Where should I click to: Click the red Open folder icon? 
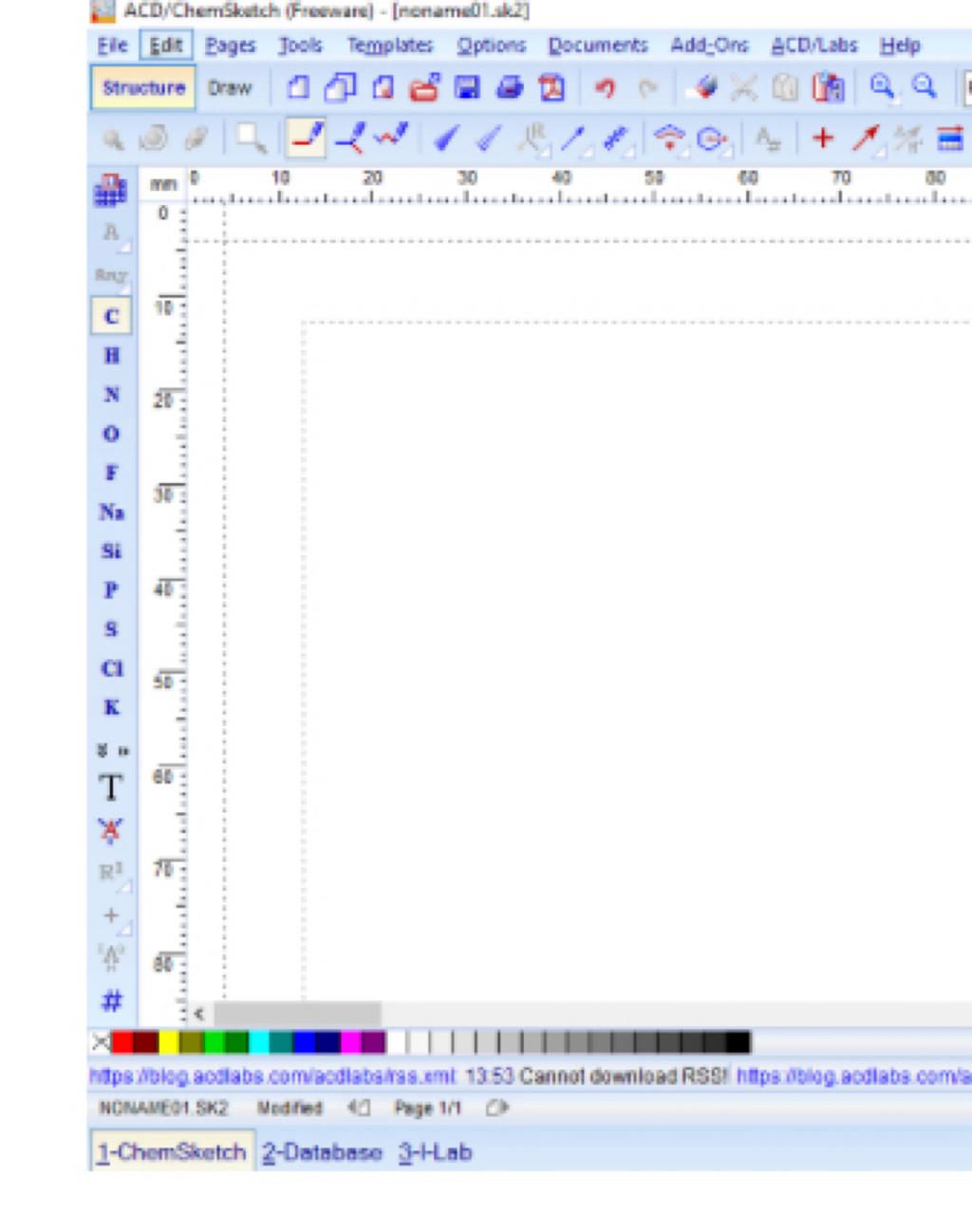click(424, 88)
